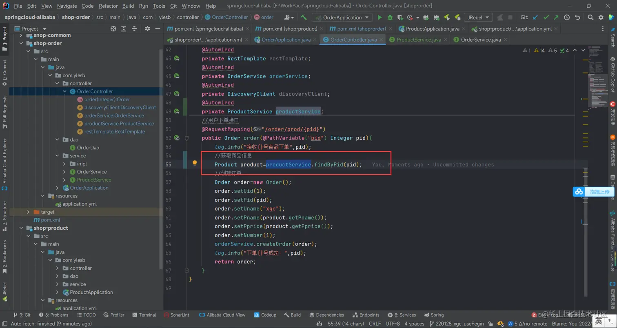The height and width of the screenshot is (328, 617).
Task: Start debugging with the bug icon
Action: click(390, 18)
